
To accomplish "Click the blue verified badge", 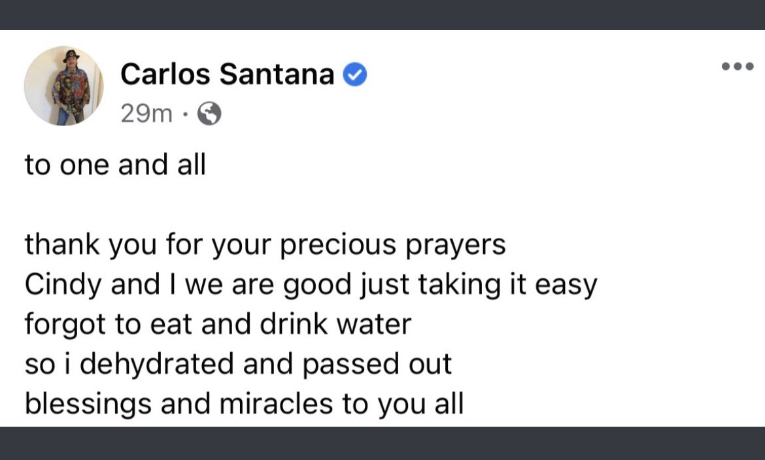I will click(x=355, y=76).
